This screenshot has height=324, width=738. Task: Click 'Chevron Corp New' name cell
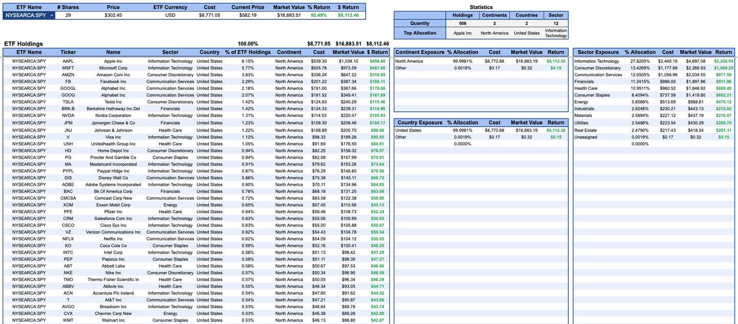[113, 313]
